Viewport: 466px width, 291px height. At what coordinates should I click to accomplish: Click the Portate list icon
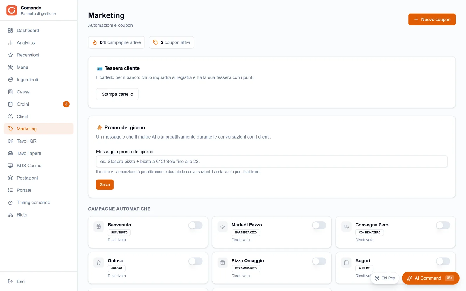click(x=10, y=190)
